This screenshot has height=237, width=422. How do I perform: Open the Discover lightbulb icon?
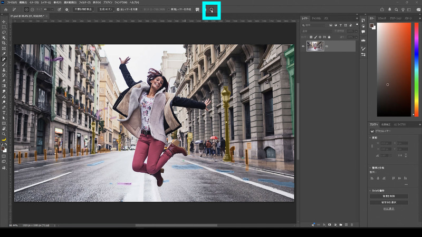coord(402,9)
